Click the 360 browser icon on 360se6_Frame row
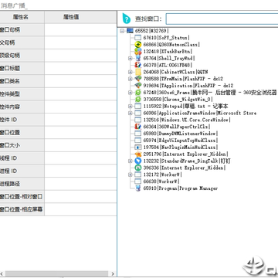The image size is (278, 278). [138, 93]
